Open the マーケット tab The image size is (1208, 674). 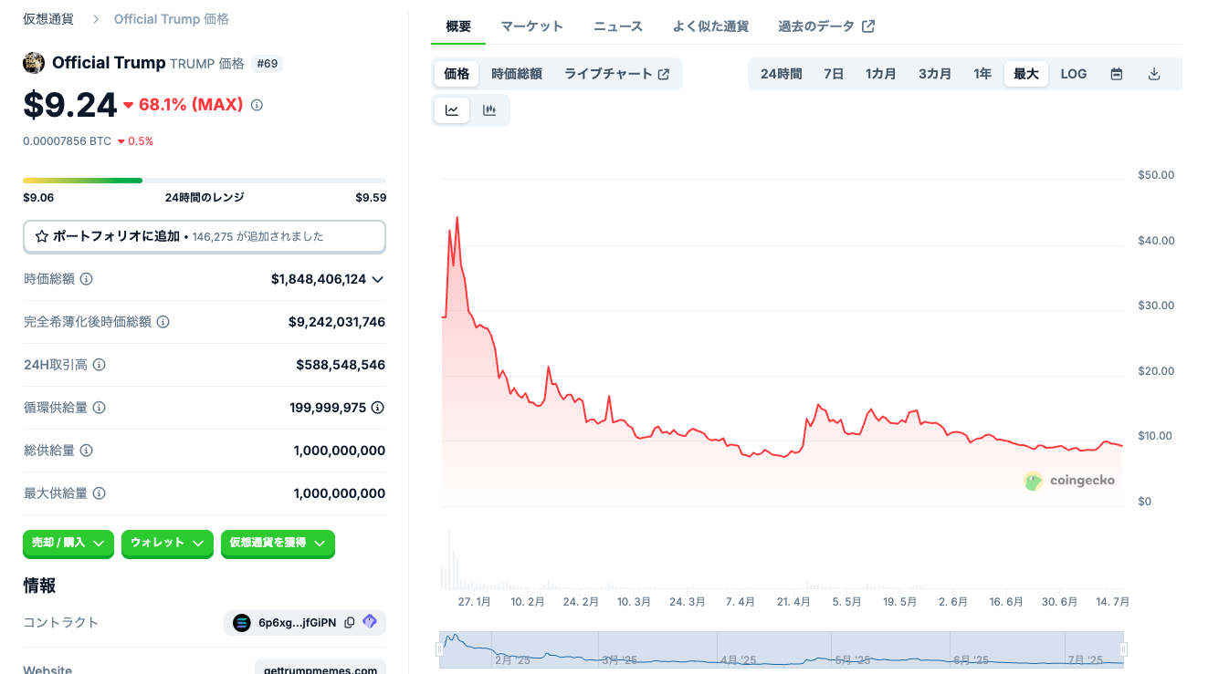[531, 26]
